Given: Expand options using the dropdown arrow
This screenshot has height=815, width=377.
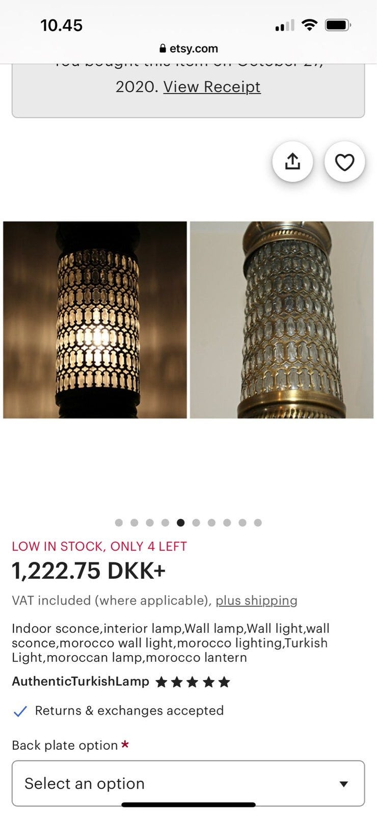Looking at the screenshot, I should pyautogui.click(x=344, y=784).
